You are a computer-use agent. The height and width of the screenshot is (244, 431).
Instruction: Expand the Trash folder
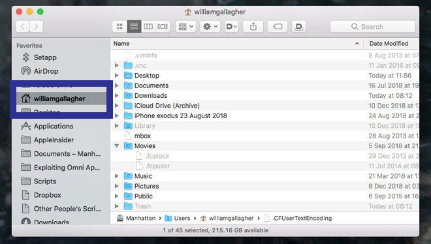(117, 206)
